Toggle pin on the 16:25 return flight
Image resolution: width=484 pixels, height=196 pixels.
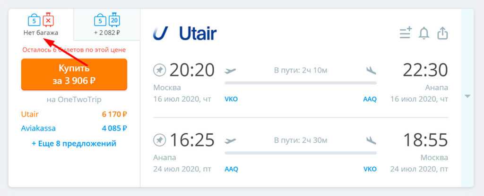coord(160,140)
